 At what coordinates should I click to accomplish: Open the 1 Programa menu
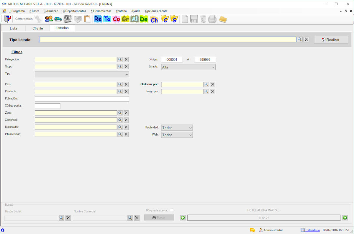click(17, 11)
